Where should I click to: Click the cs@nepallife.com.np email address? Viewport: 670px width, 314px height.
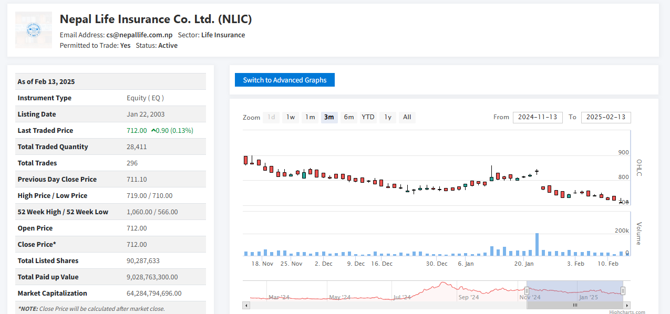click(139, 35)
